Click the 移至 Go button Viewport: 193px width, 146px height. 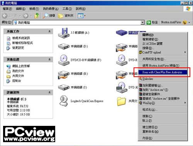pos(152,22)
